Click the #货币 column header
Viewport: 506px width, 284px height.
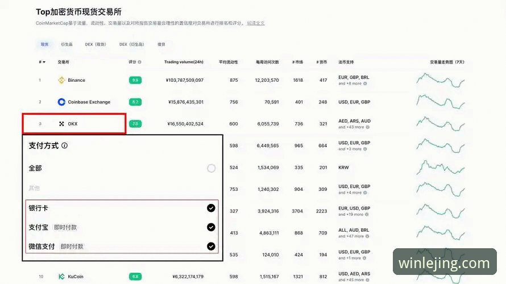tap(321, 62)
